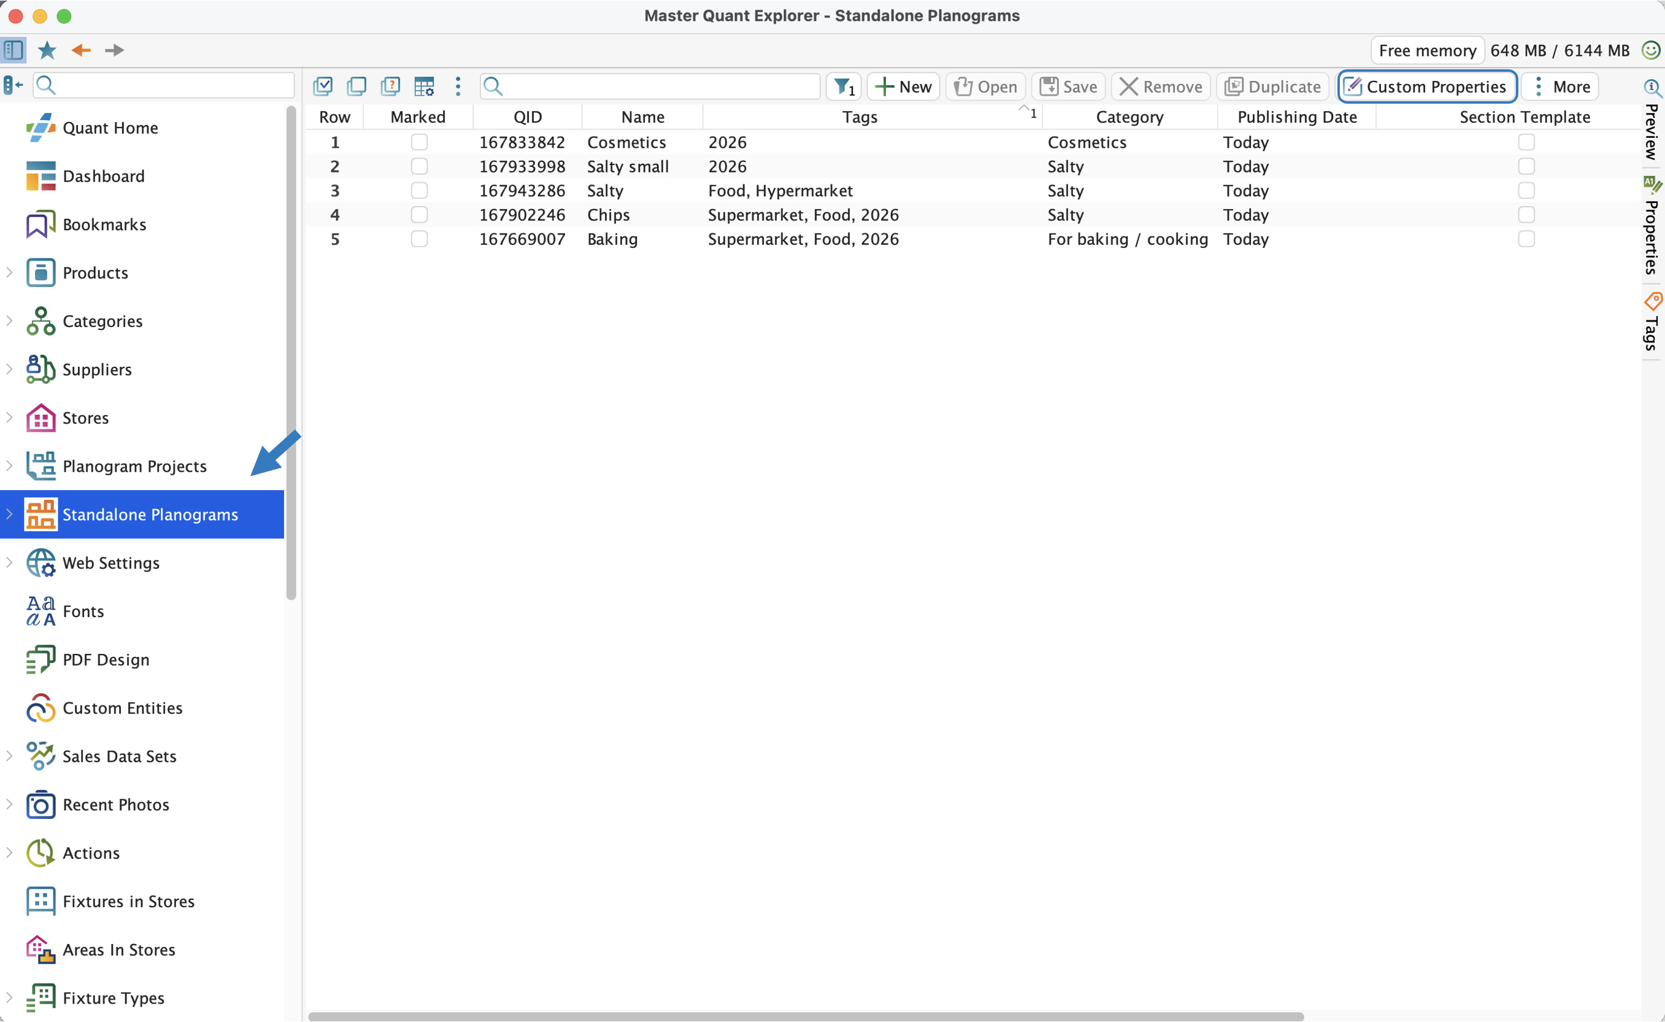1665x1022 pixels.
Task: Click the star favorites icon
Action: click(47, 50)
